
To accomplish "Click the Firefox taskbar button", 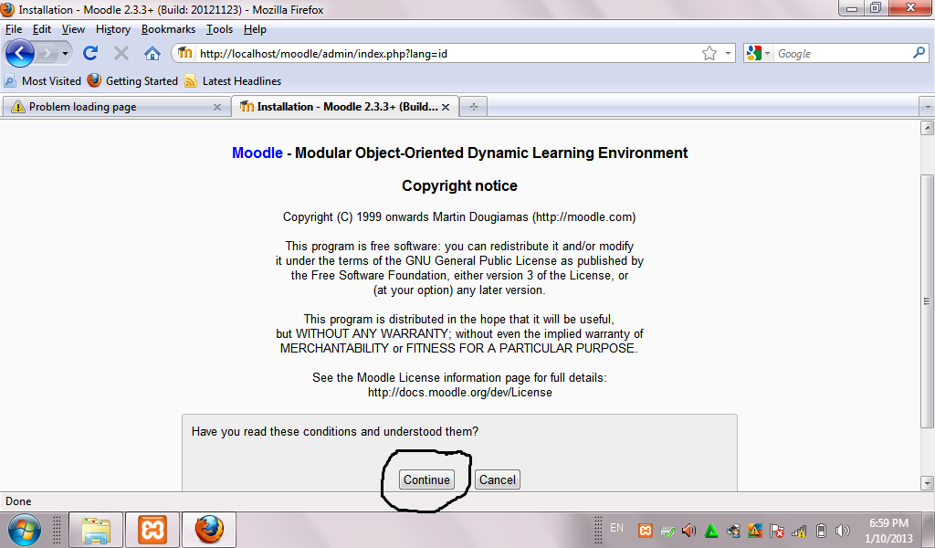I will (209, 530).
